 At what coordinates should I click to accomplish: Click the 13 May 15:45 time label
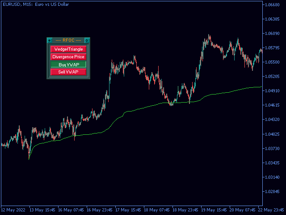point(42,210)
